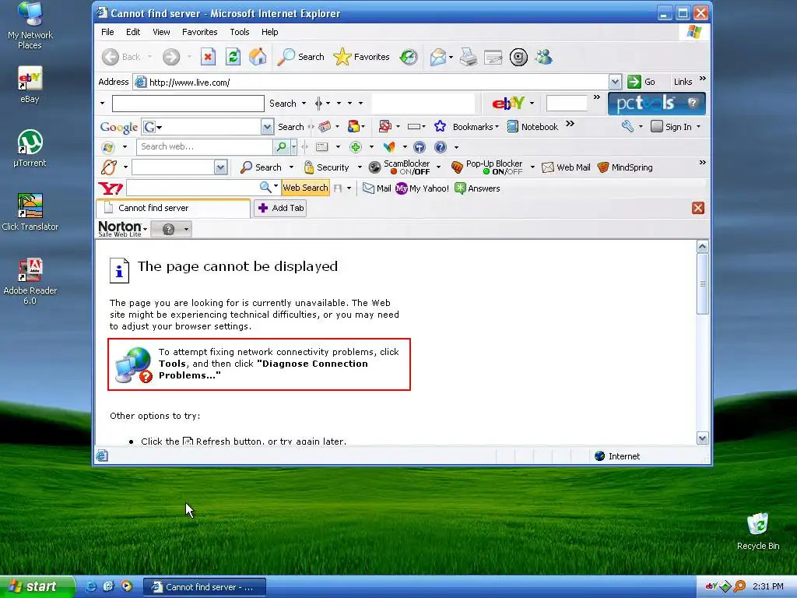Open the File menu
This screenshot has width=797, height=598.
(x=107, y=32)
